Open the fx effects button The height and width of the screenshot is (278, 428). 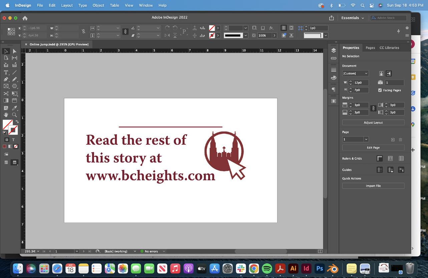coord(271,28)
